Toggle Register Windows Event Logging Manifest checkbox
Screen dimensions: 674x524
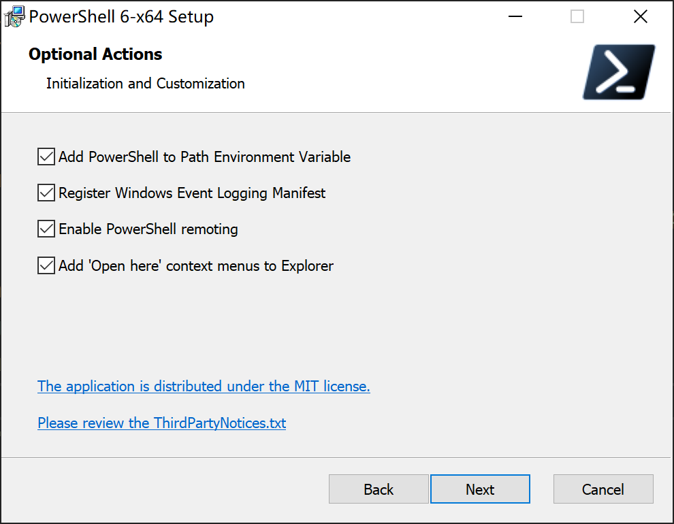click(46, 193)
